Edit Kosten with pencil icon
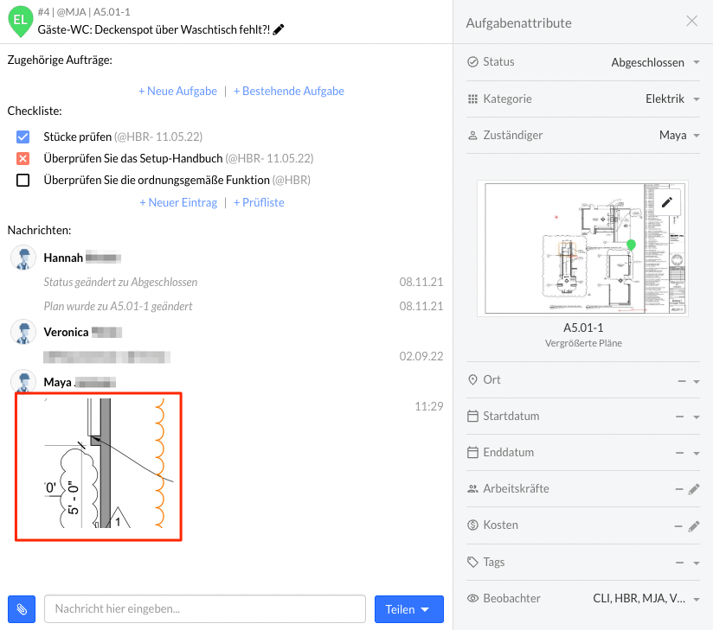713x630 pixels. (x=693, y=526)
